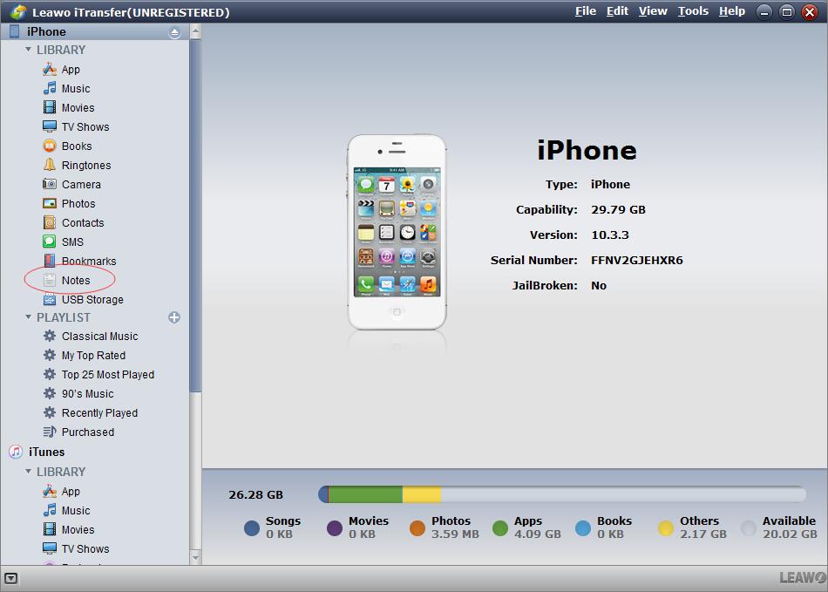The width and height of the screenshot is (828, 592).
Task: Open the Tools menu
Action: click(694, 11)
